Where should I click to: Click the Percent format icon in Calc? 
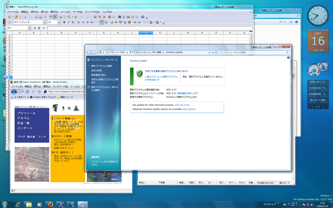[x=116, y=22]
